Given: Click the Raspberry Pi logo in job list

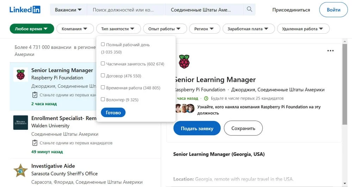Looking at the screenshot, I should (x=21, y=74).
